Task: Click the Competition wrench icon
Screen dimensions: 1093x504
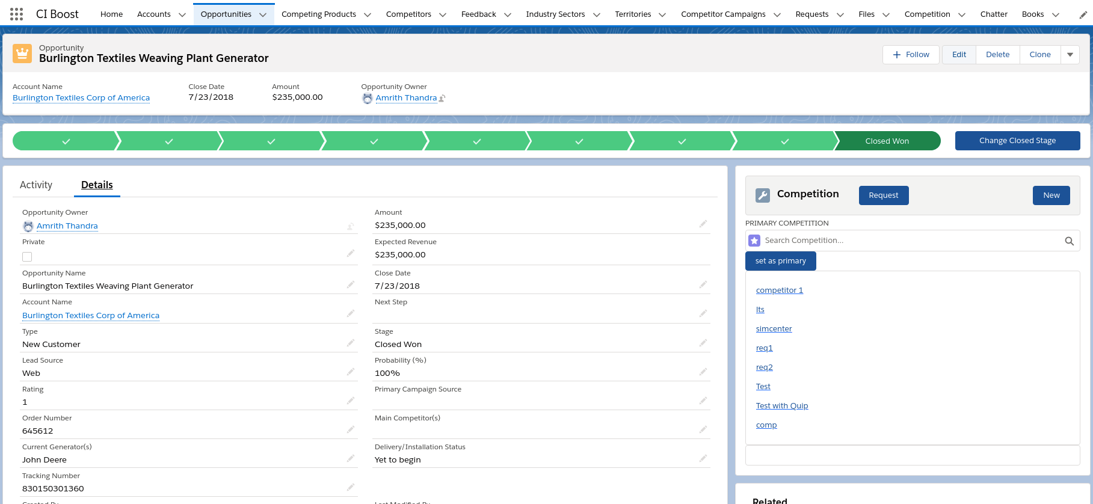Action: (x=763, y=195)
